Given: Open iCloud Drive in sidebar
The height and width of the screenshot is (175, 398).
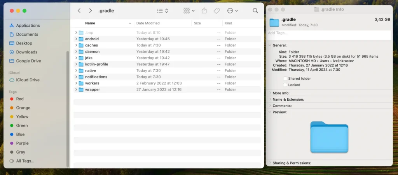Looking at the screenshot, I should (x=28, y=80).
